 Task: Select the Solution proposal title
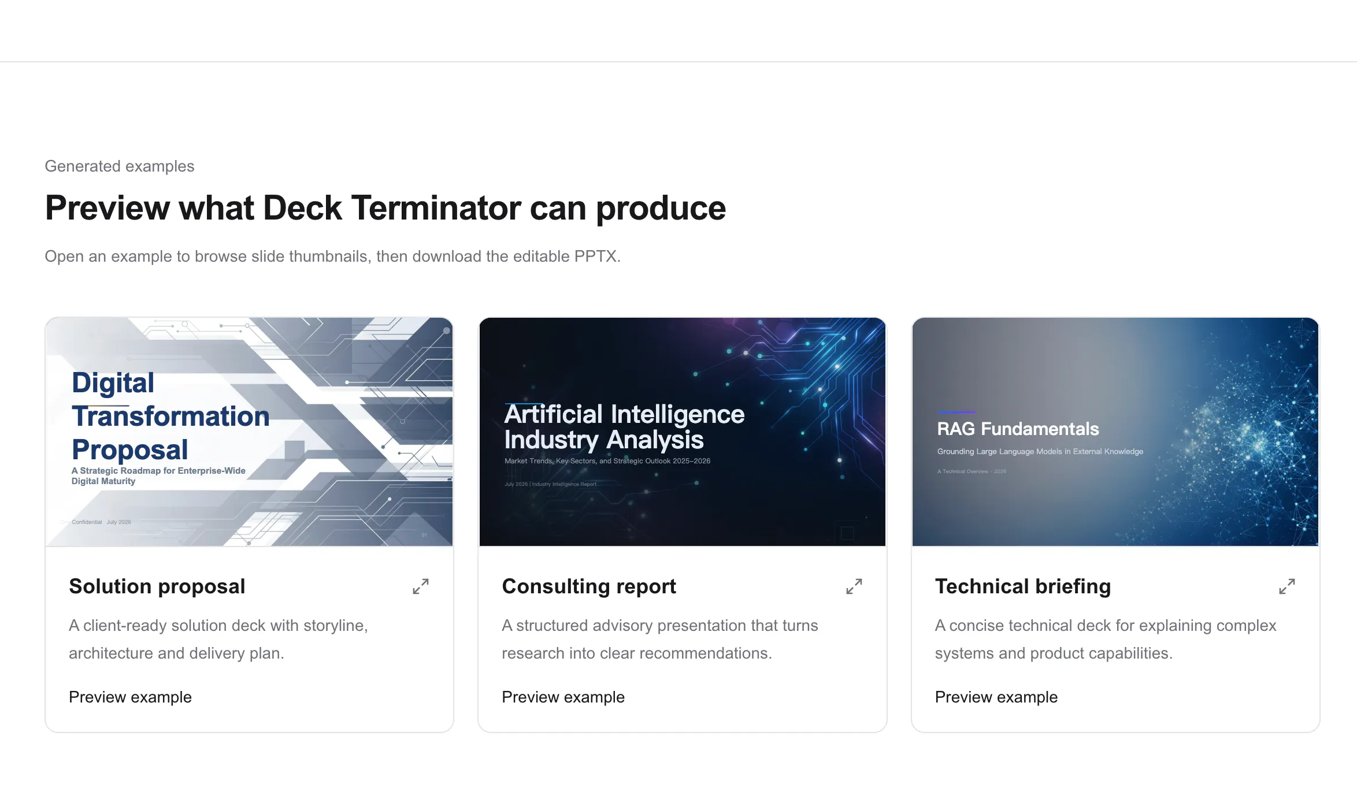[157, 586]
